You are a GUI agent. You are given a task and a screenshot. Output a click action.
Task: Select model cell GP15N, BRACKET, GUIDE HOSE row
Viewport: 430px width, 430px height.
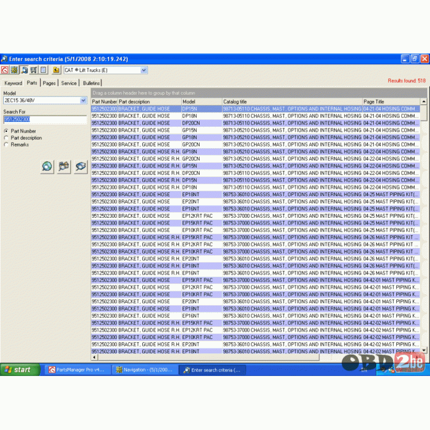(x=202, y=130)
